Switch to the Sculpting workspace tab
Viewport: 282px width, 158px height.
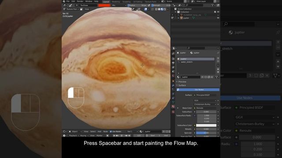[126, 2]
